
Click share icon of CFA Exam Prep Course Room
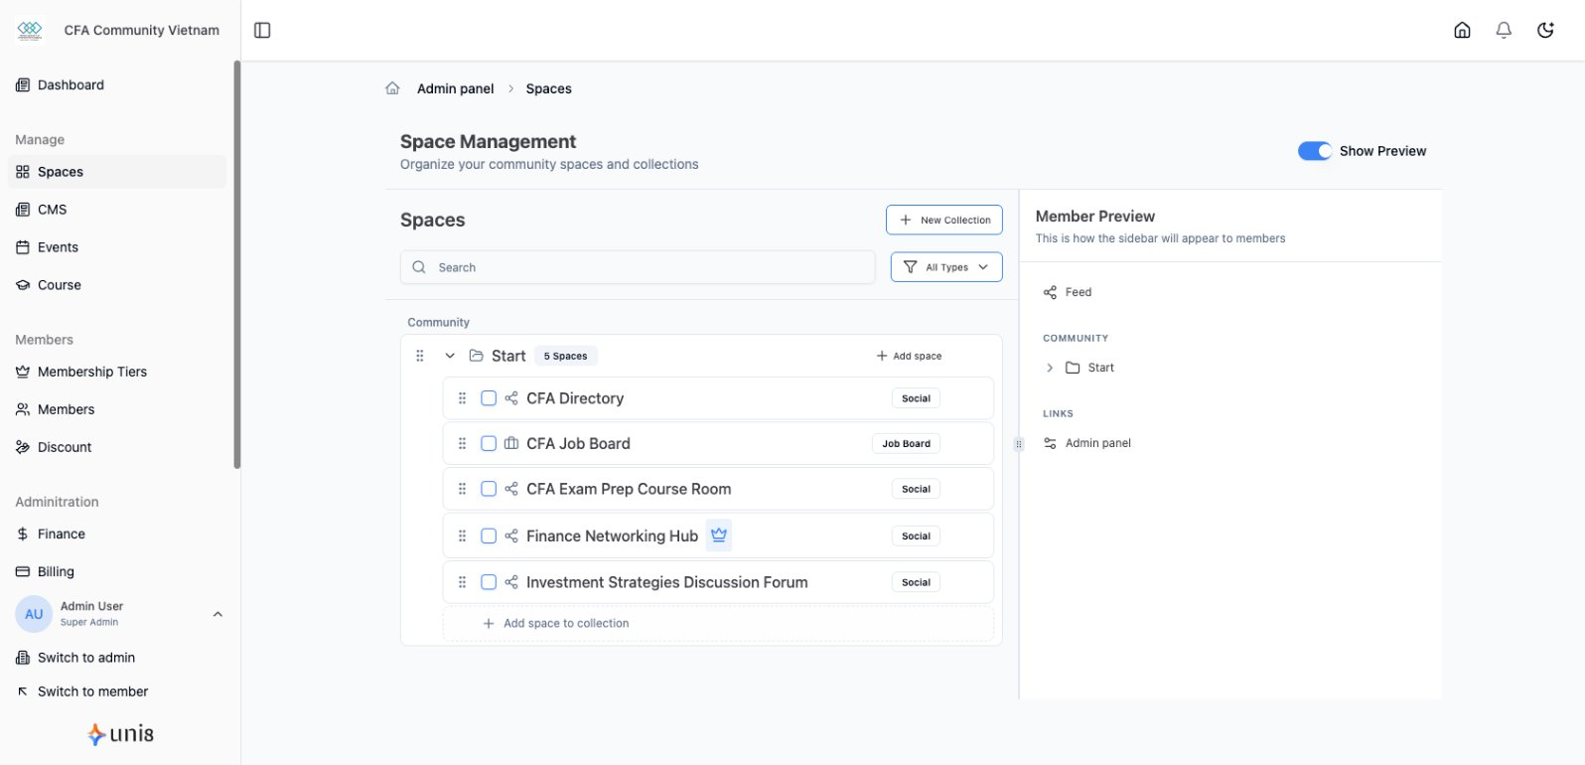point(511,489)
